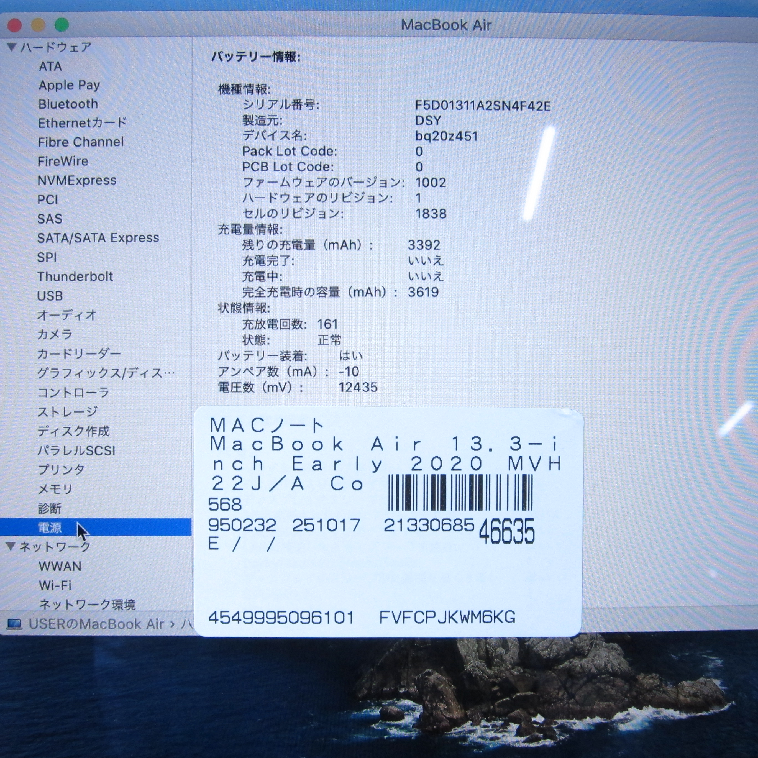The height and width of the screenshot is (758, 758).
Task: Select ストレージ in the sidebar
Action: pyautogui.click(x=67, y=412)
